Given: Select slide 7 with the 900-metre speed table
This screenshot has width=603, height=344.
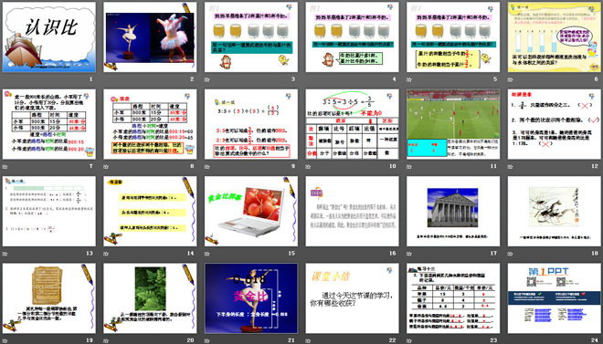Looking at the screenshot, I should pyautogui.click(x=49, y=124).
